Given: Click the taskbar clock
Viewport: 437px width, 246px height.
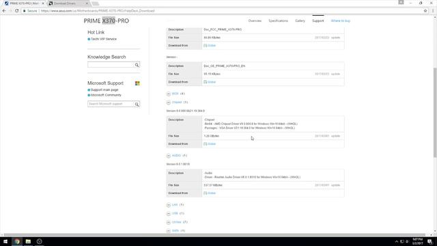Looking at the screenshot, I should pos(417,241).
